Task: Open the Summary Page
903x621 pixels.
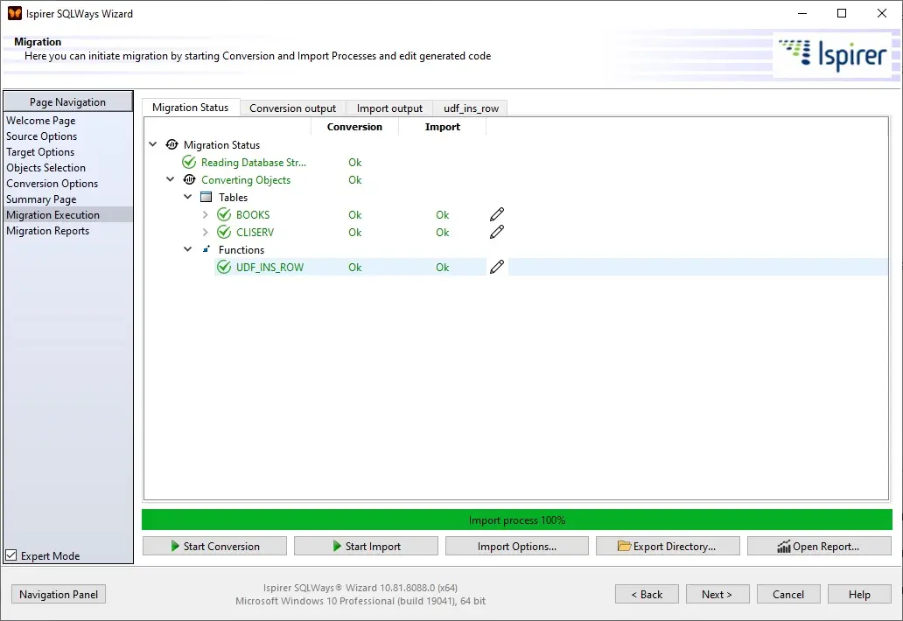Action: pyautogui.click(x=41, y=199)
